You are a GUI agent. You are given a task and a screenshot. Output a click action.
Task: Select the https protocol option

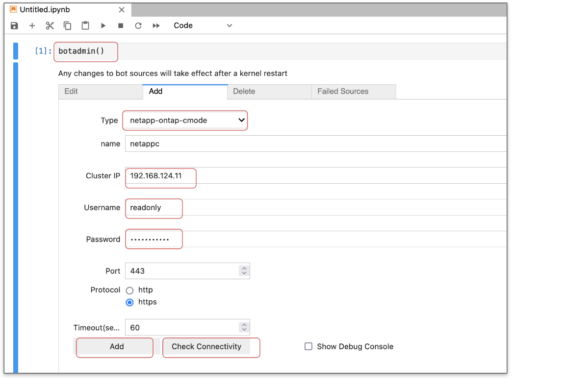pyautogui.click(x=129, y=302)
